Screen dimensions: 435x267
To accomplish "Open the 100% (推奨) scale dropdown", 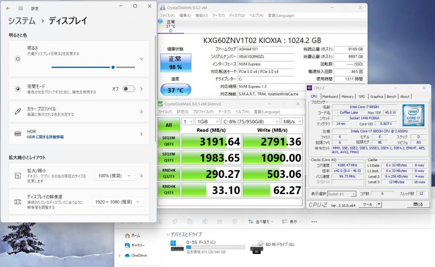I will coord(115,175).
